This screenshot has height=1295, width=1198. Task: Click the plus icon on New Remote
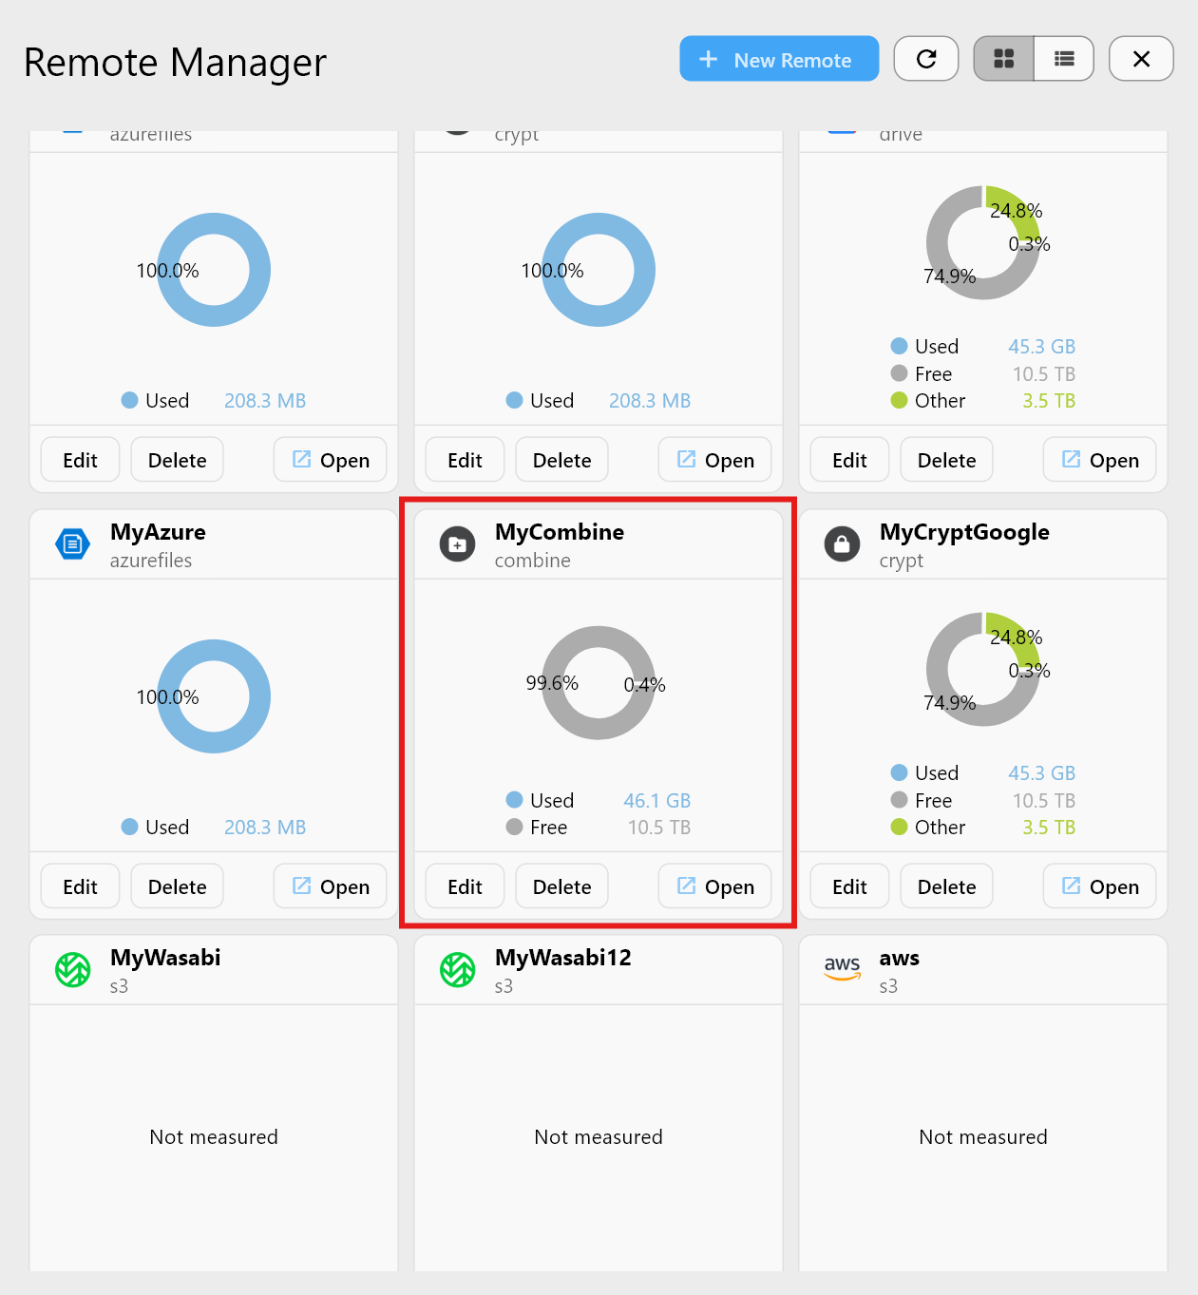coord(707,58)
